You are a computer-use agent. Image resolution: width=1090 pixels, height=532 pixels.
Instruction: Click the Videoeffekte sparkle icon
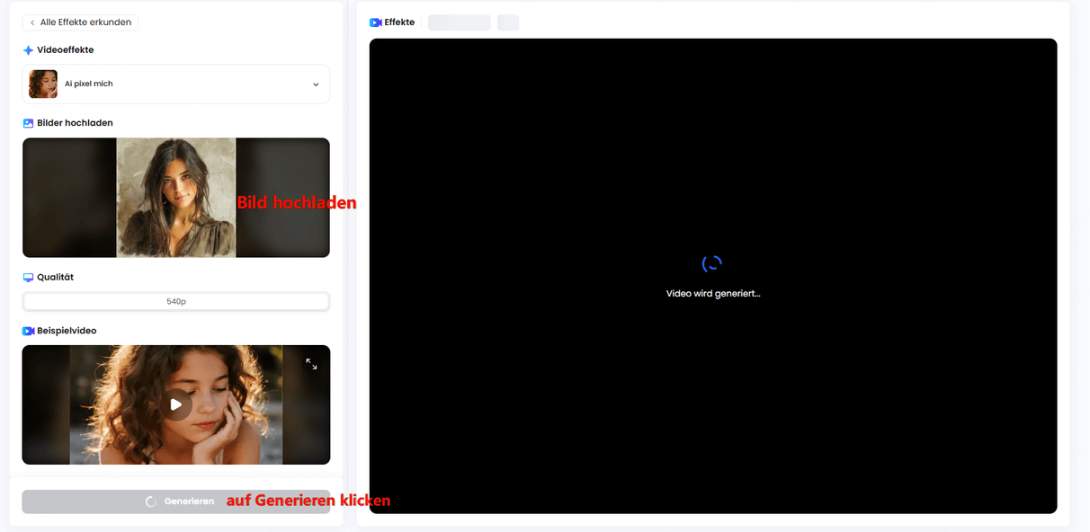pos(28,50)
